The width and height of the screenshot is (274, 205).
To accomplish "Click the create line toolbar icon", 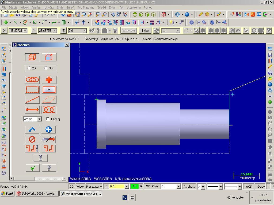I will [x=16, y=22].
